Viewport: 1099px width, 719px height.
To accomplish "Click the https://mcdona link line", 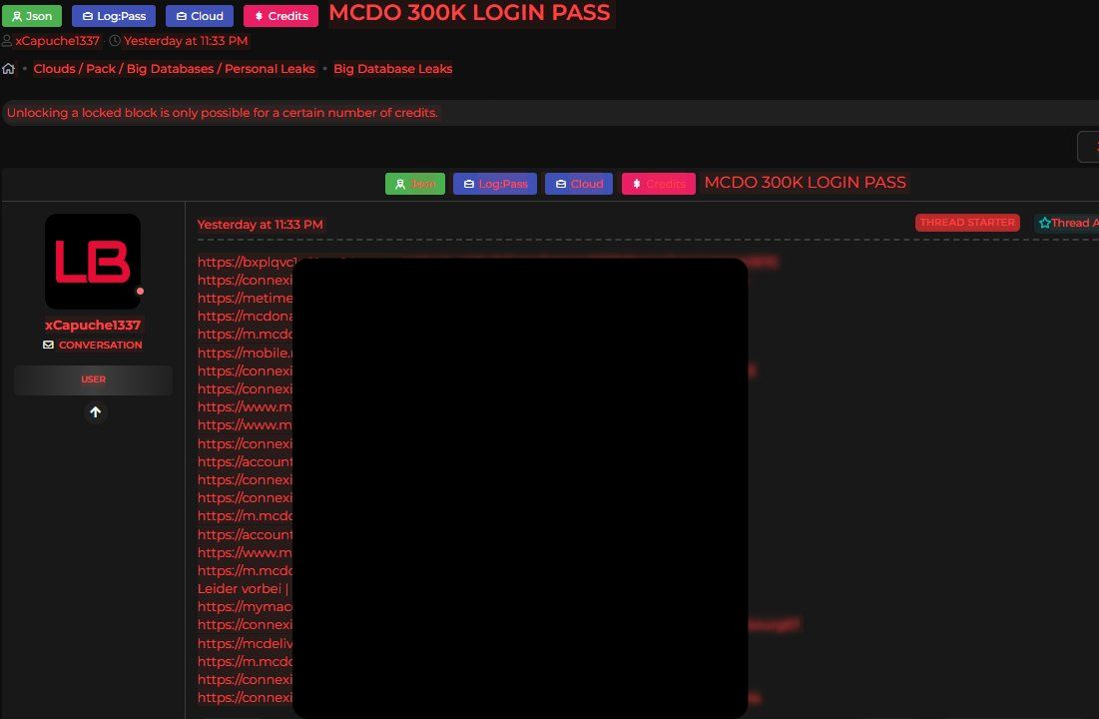I will click(245, 317).
